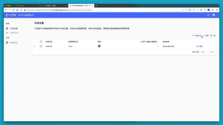Toggle the select-all checkbox in table header

pos(41,42)
